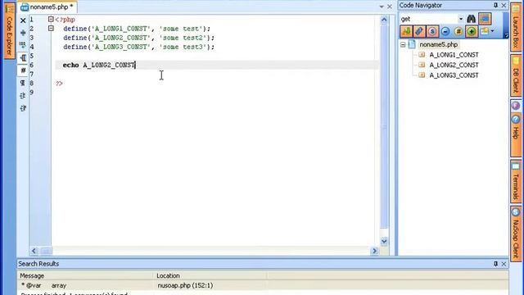
Task: Open the DB Client side tab
Action: (516, 75)
